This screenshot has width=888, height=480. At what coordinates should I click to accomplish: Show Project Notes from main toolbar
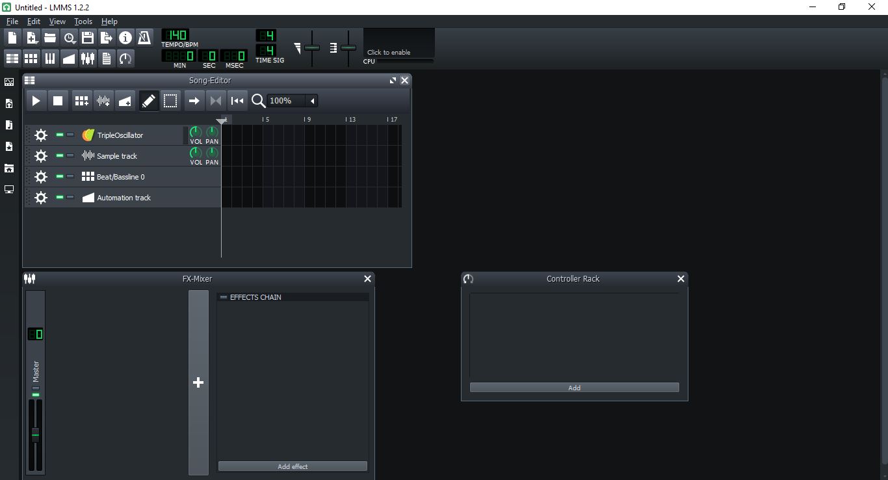point(107,59)
